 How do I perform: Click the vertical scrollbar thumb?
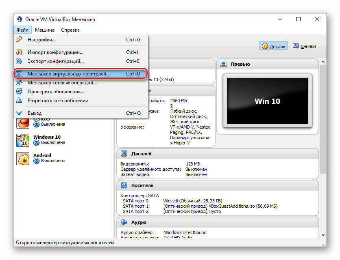point(323,119)
